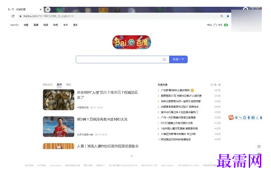Reload the page with the refresh icon
This screenshot has width=271, height=176.
coord(13,16)
